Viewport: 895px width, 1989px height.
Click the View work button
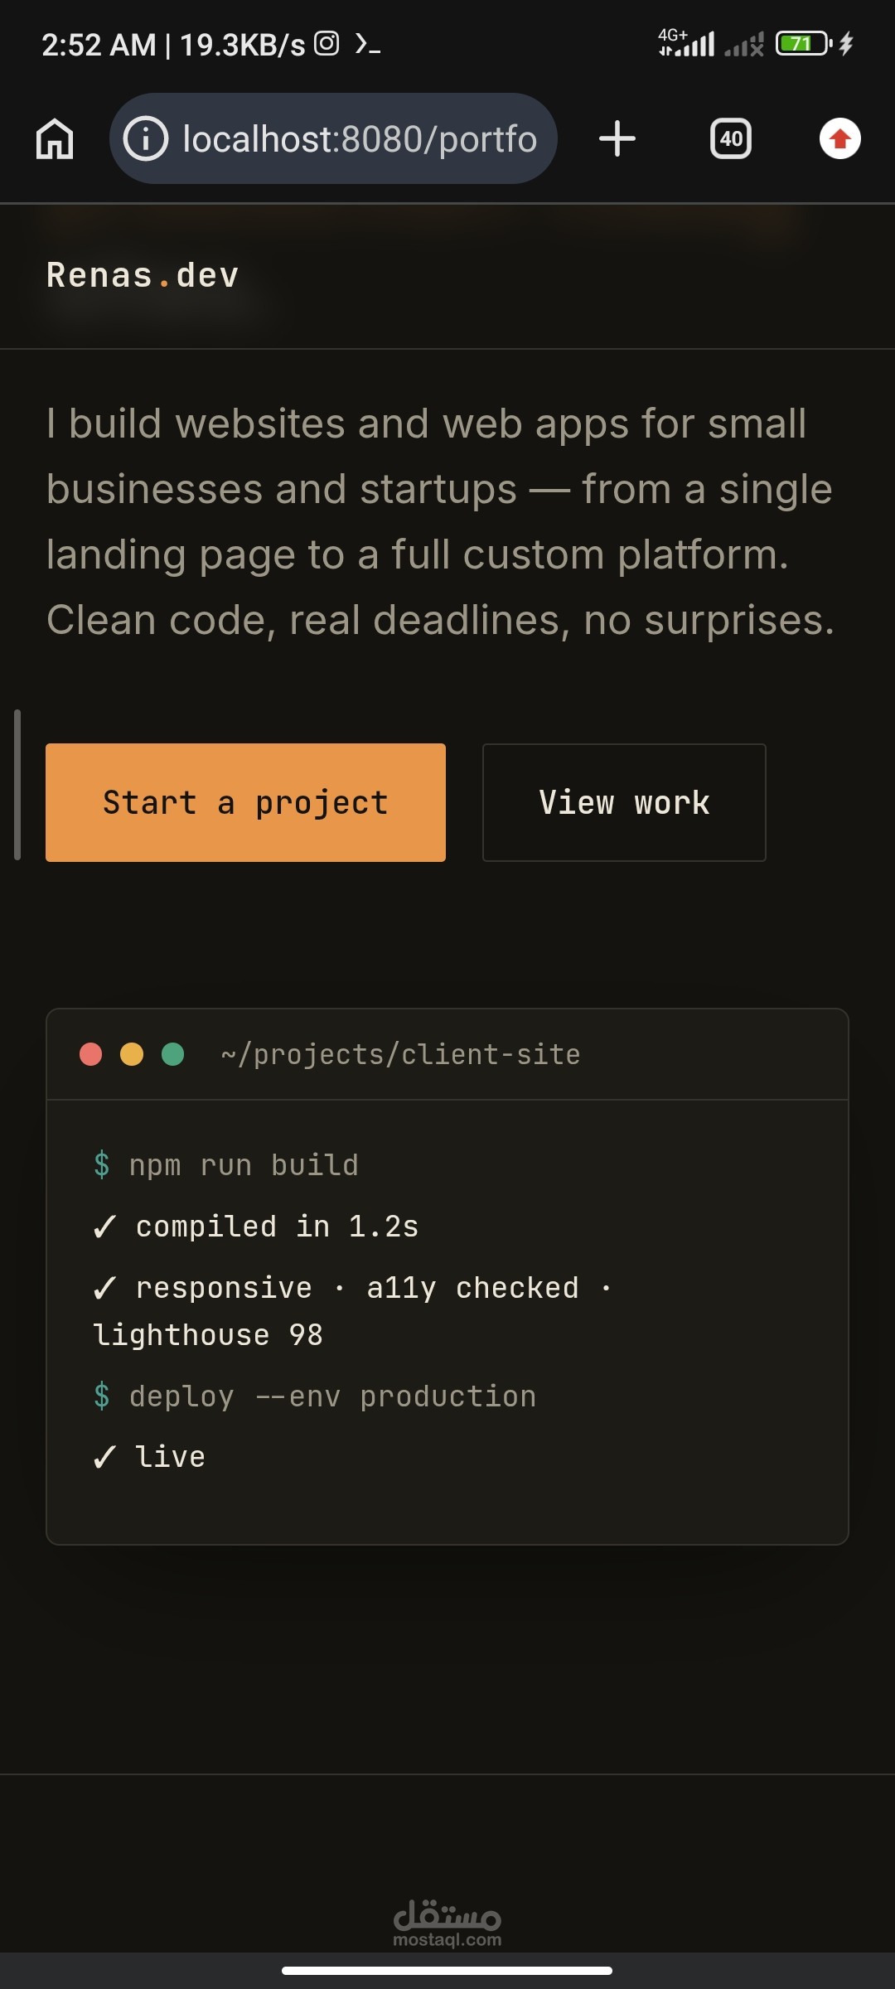coord(624,802)
